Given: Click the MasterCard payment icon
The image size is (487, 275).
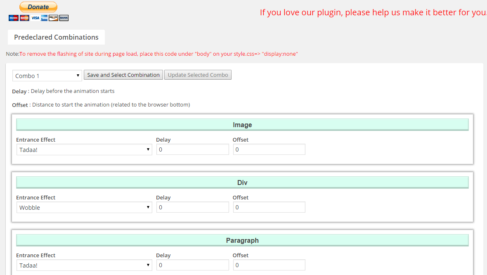Looking at the screenshot, I should 24,18.
